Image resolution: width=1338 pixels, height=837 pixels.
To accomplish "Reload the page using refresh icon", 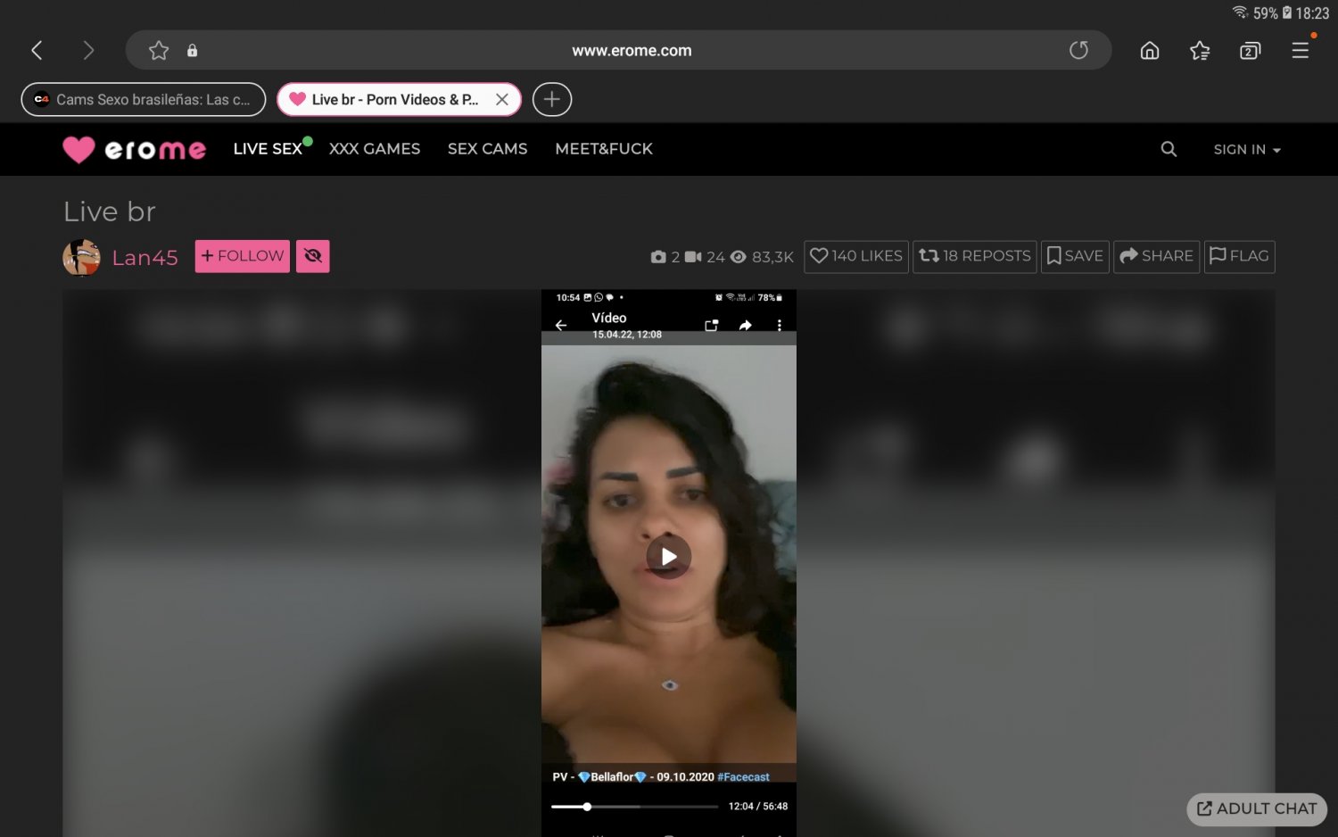I will pyautogui.click(x=1078, y=51).
